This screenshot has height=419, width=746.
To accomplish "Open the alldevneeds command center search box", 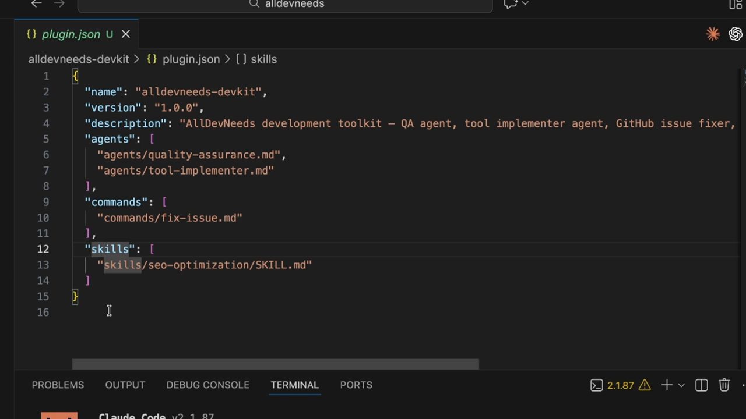I will coord(285,5).
